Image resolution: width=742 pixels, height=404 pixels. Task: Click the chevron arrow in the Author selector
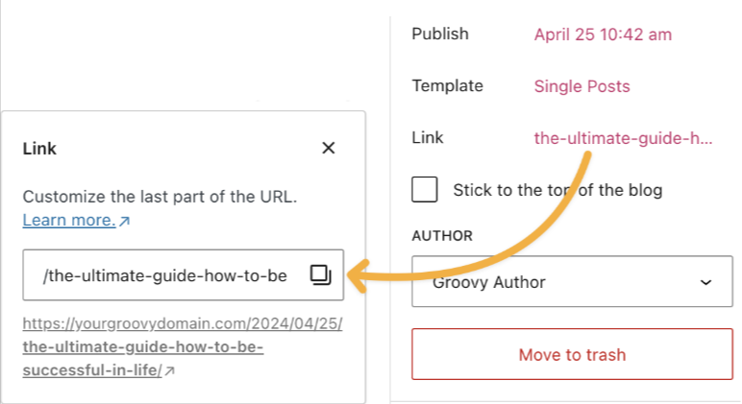[x=706, y=282]
